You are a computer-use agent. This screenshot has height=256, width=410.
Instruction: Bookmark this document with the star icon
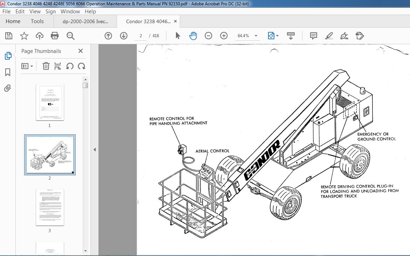(24, 36)
